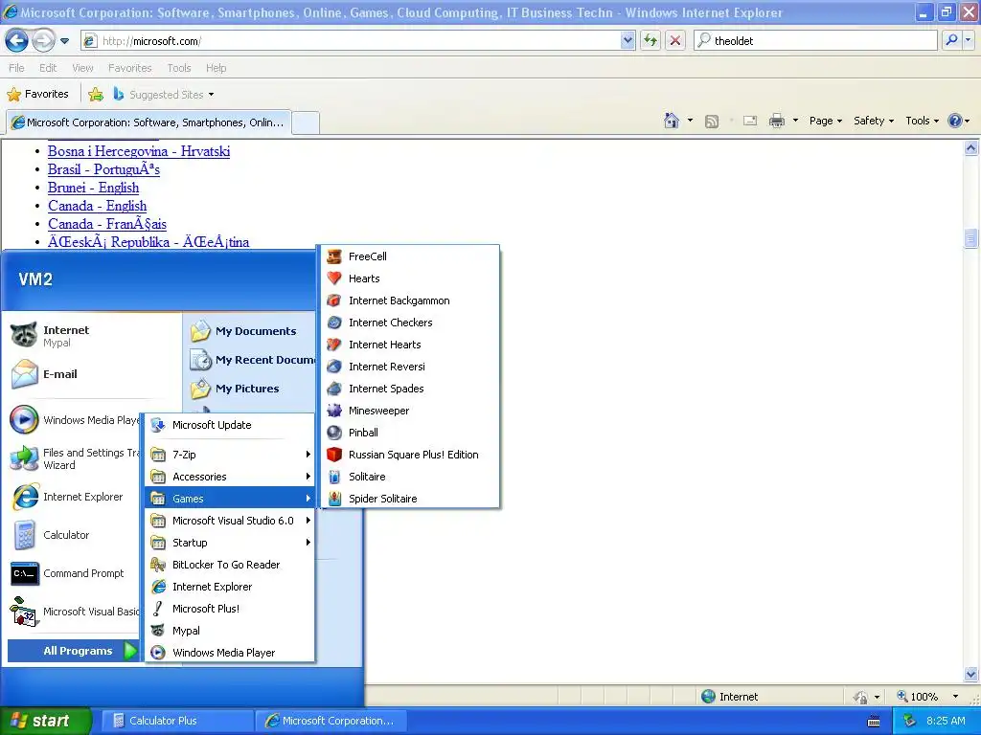Open Internet Reversi
The width and height of the screenshot is (981, 735).
coord(410,367)
